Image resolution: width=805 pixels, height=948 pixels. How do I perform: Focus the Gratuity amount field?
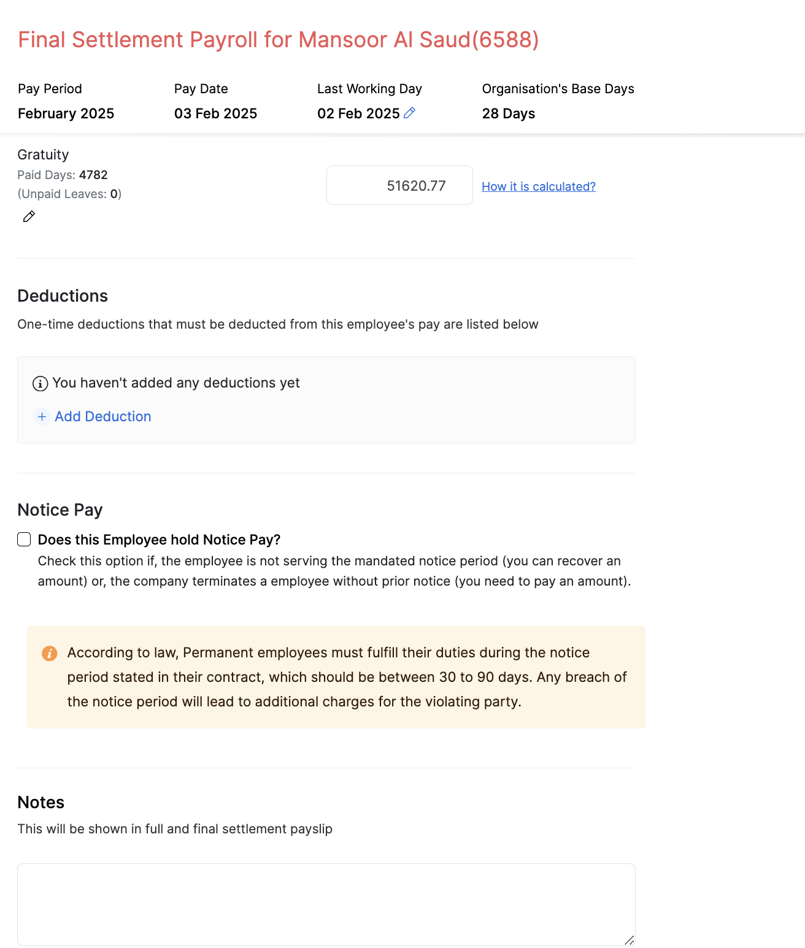pyautogui.click(x=399, y=186)
